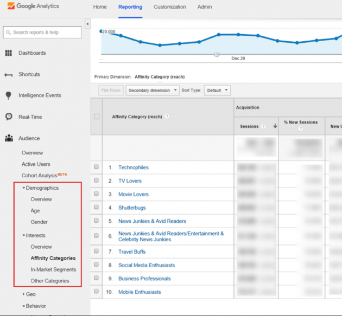The image size is (342, 316).
Task: Open Real-Time in the sidebar
Action: (x=30, y=117)
